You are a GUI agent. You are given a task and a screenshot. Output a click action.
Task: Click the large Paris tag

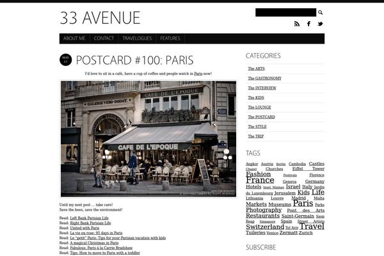coord(303,203)
